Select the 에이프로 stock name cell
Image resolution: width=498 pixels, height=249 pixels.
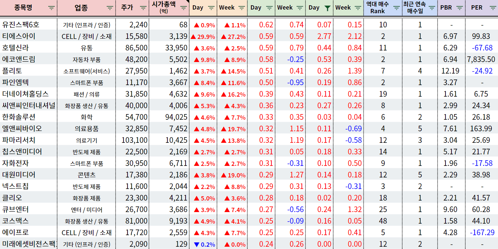click(x=29, y=233)
